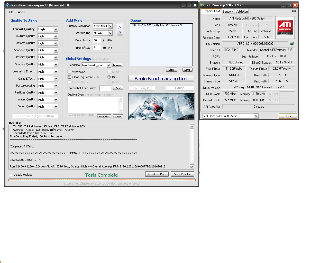This screenshot has height=263, width=329.
Task: Open Sound Quality dropdown
Action: [56, 107]
